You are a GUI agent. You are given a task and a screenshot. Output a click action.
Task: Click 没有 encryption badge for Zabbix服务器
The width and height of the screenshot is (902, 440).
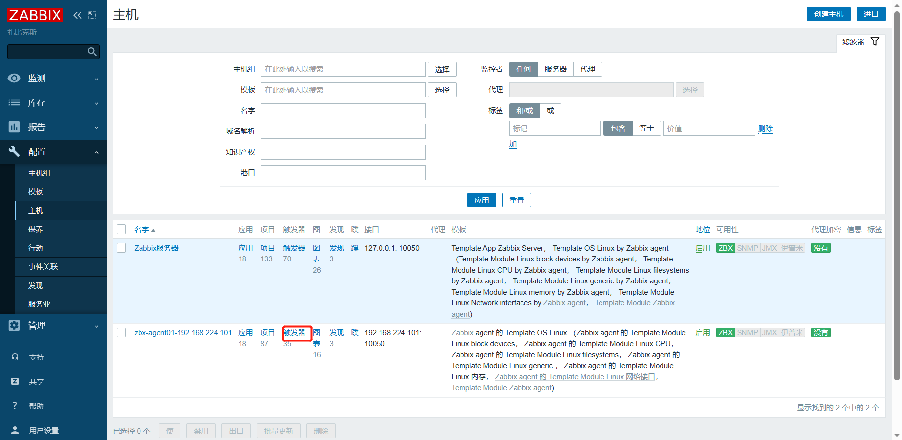821,248
